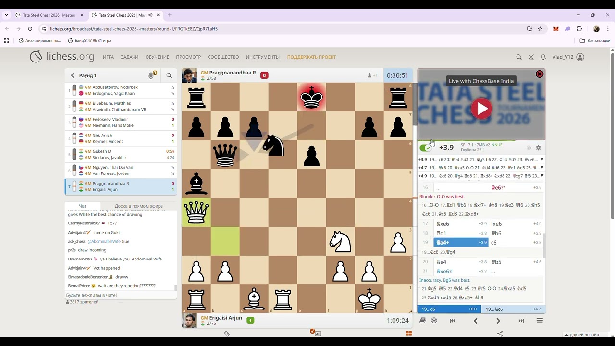Viewport: 615px width, 346px height.
Task: Switch to Доска в прямом эфире tab
Action: pos(138,206)
